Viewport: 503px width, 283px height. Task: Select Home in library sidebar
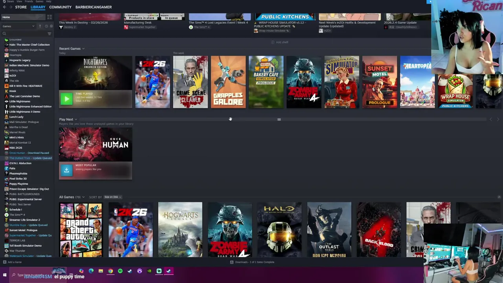click(x=24, y=17)
